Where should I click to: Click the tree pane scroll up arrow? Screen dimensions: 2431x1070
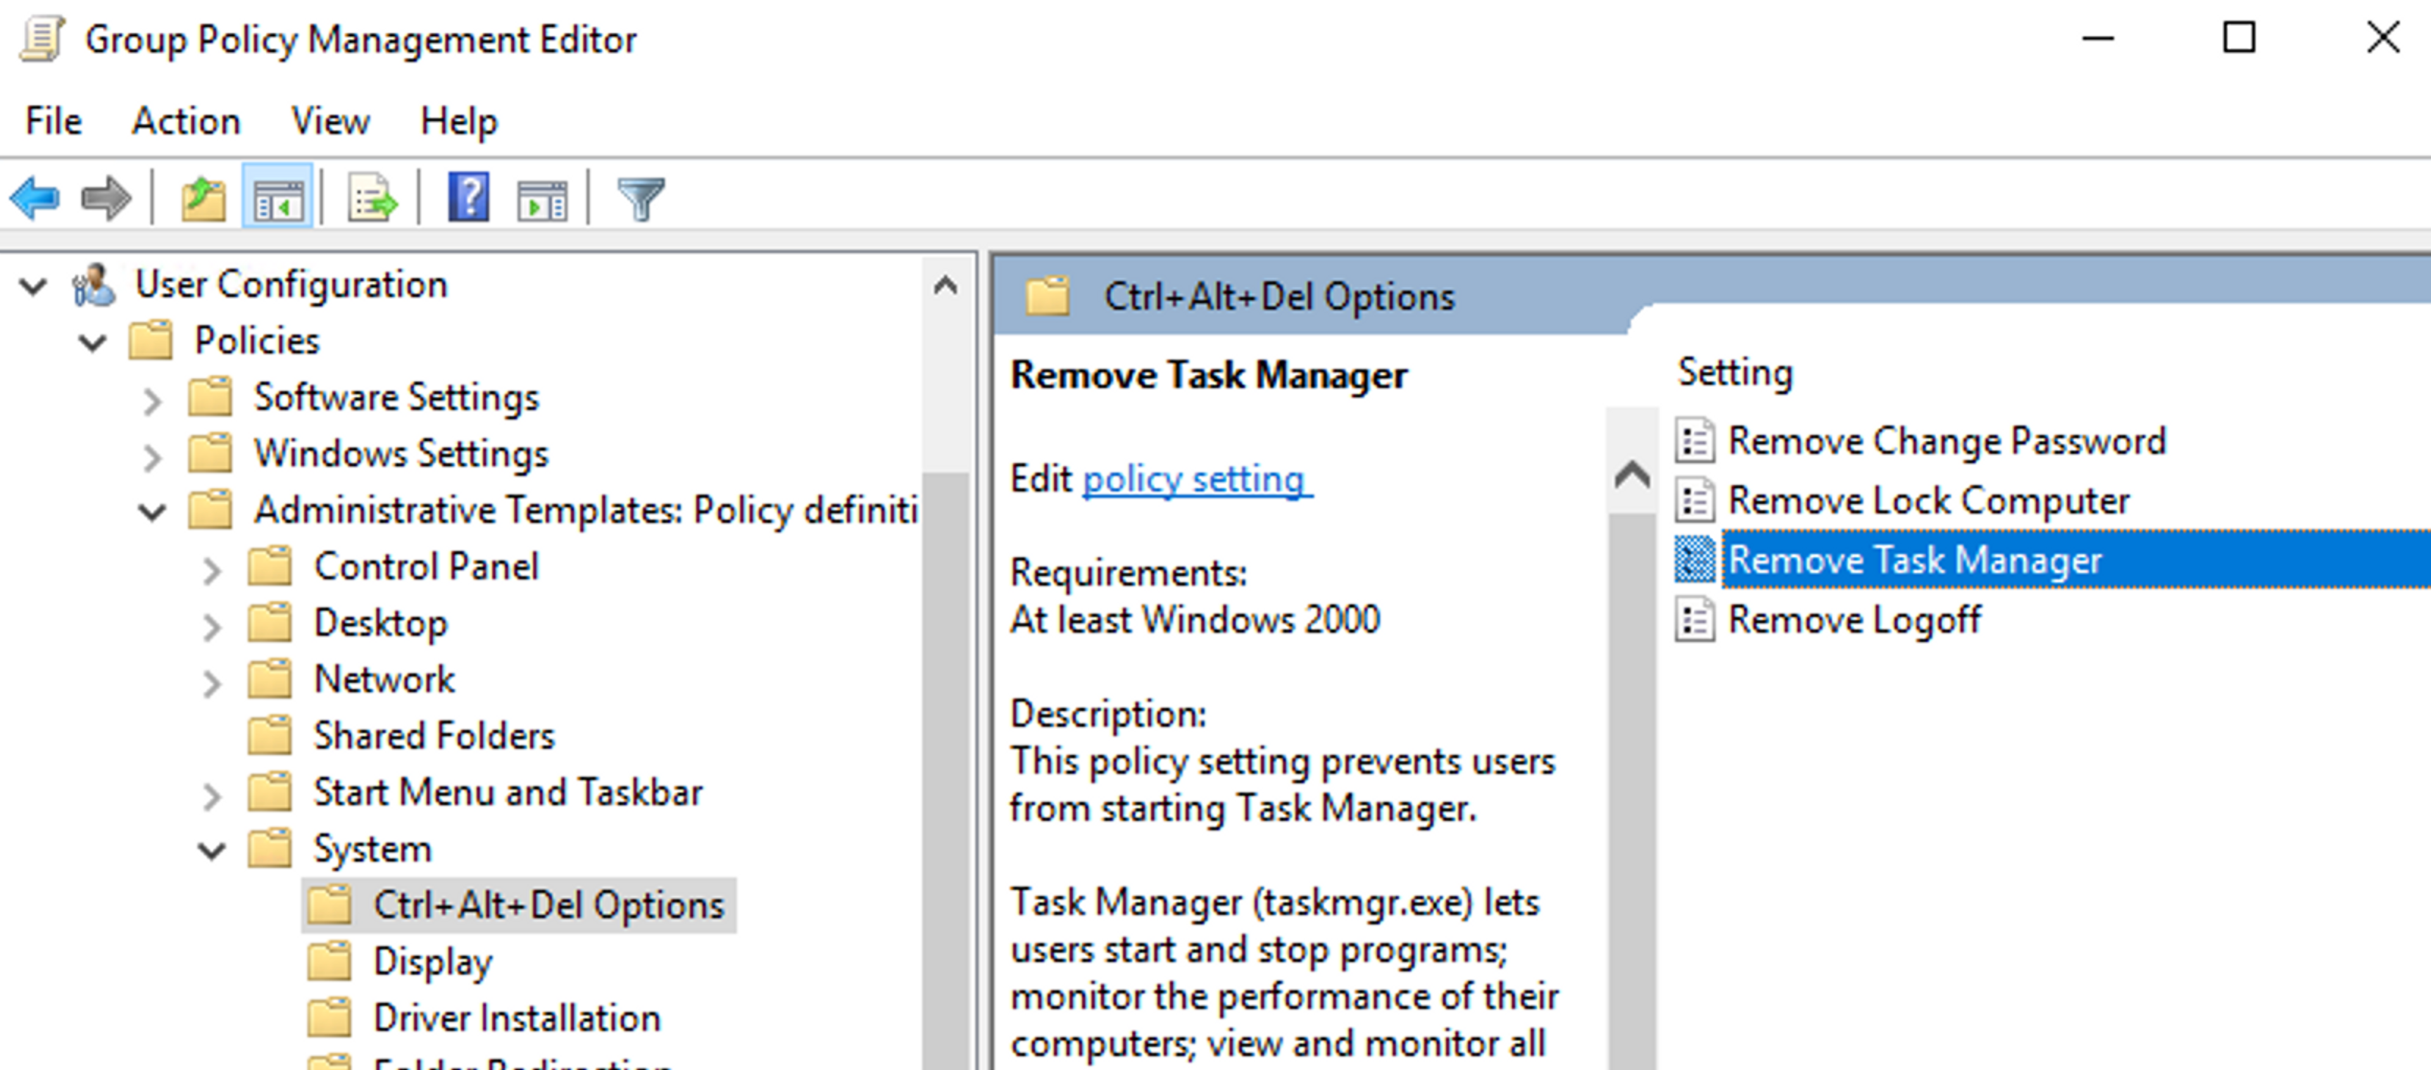pos(946,285)
